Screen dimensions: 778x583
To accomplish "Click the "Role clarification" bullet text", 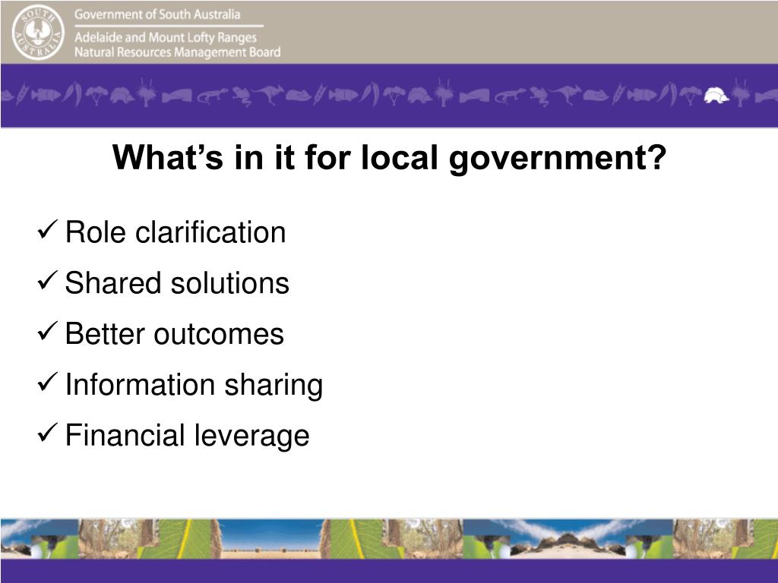I will pos(176,232).
